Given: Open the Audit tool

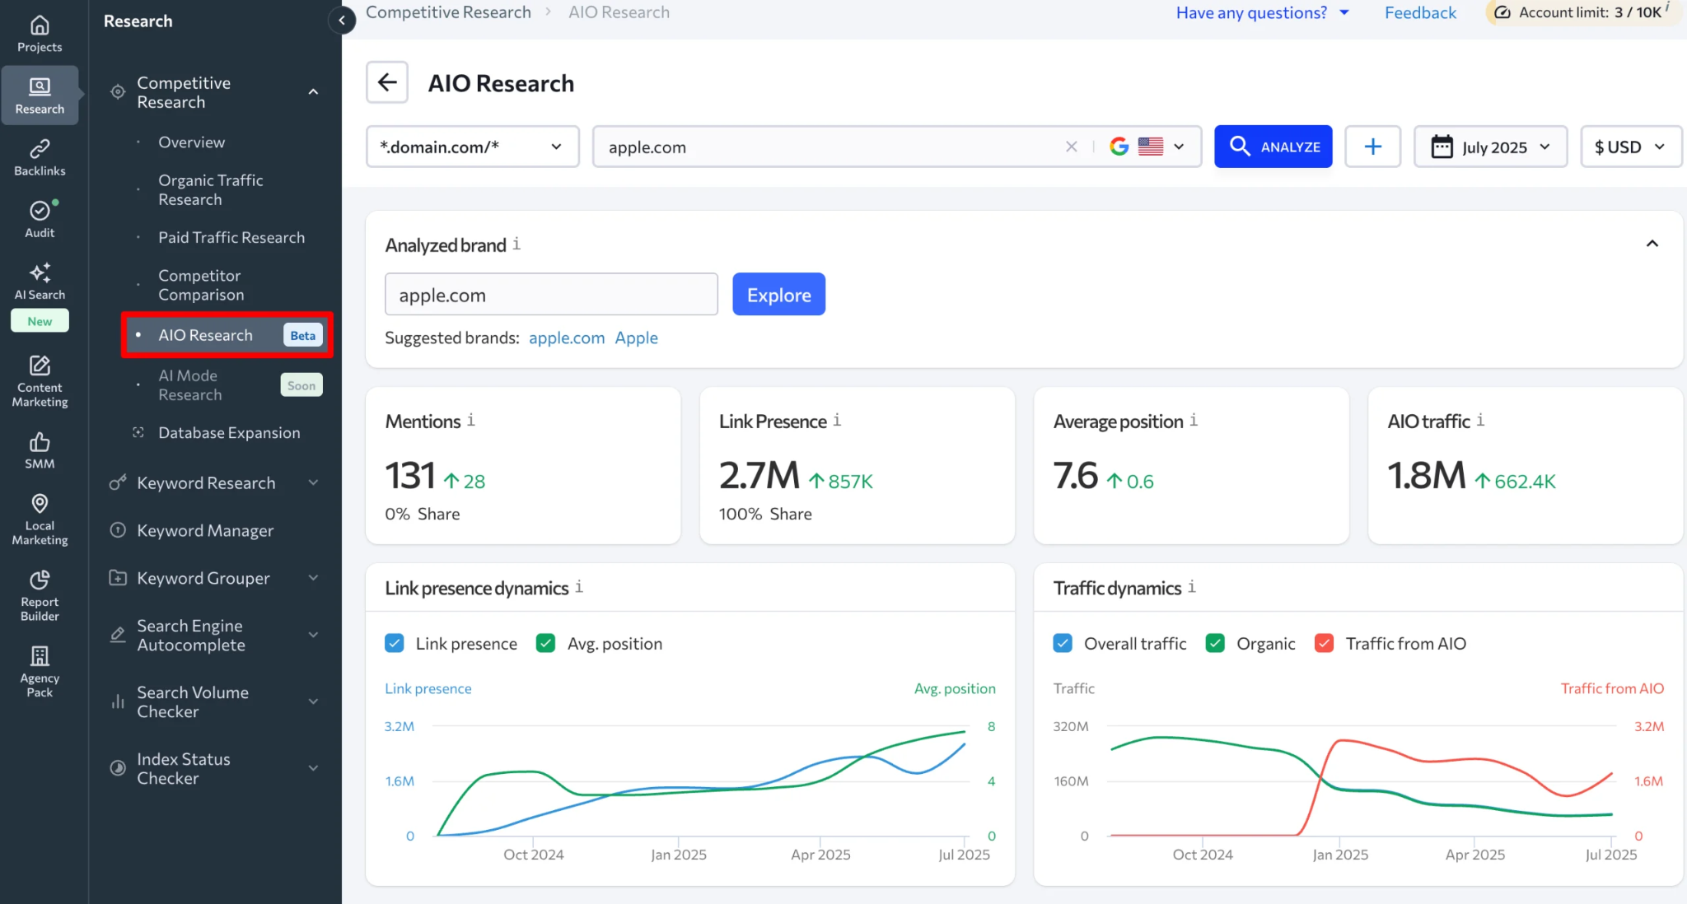Looking at the screenshot, I should [39, 218].
